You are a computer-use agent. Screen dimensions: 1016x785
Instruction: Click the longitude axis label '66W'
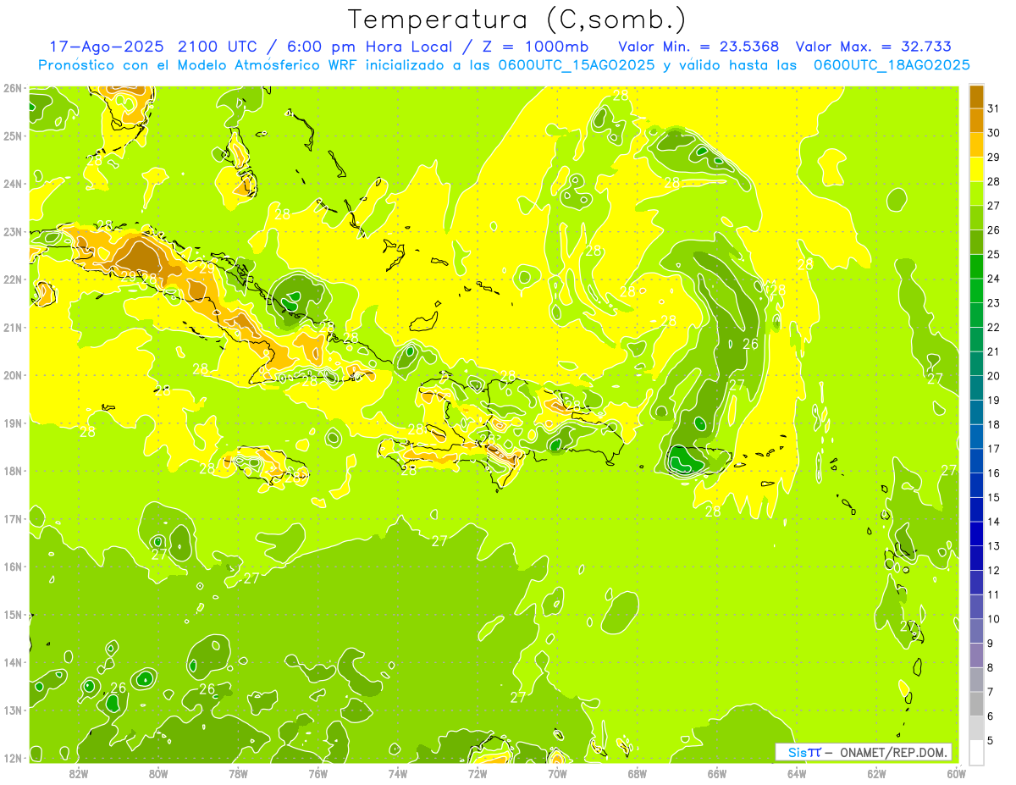[717, 773]
